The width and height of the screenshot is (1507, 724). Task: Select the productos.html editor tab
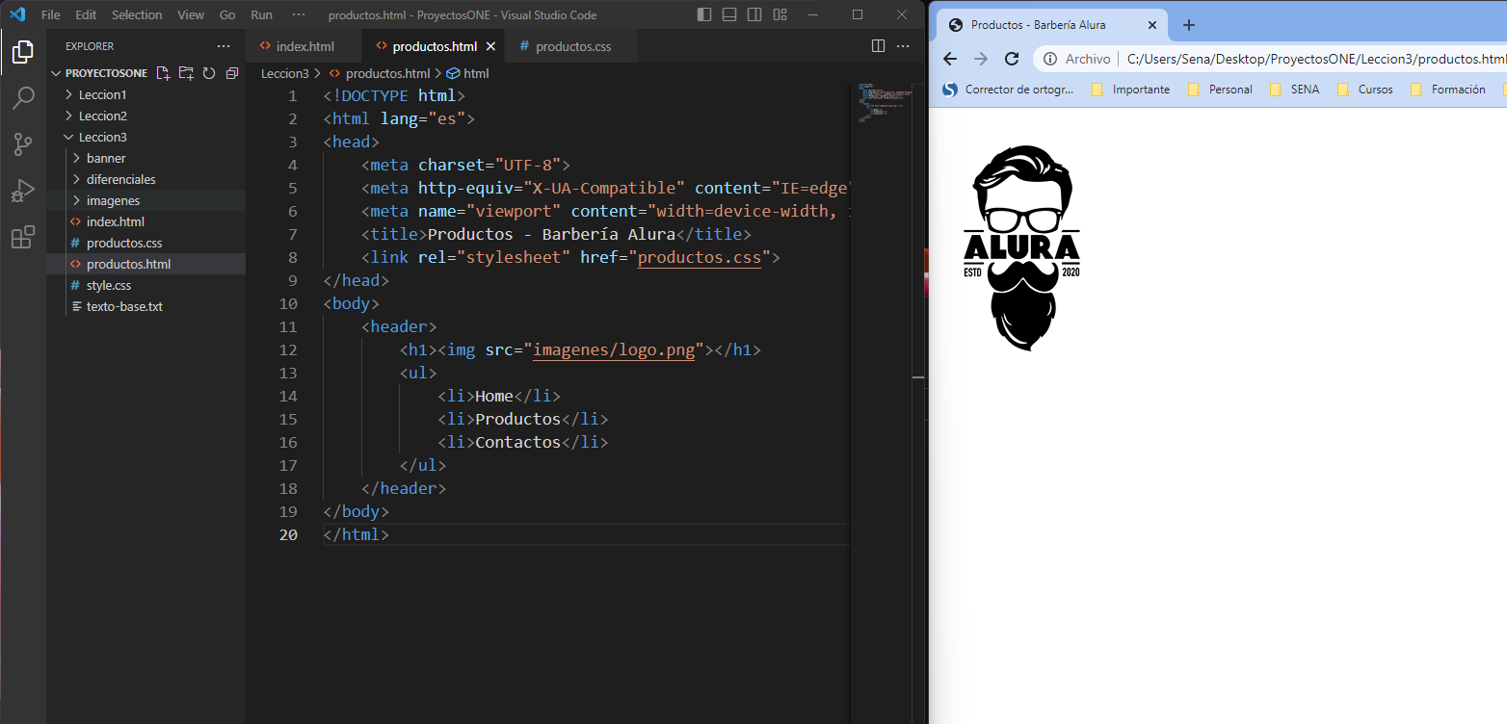(x=434, y=46)
